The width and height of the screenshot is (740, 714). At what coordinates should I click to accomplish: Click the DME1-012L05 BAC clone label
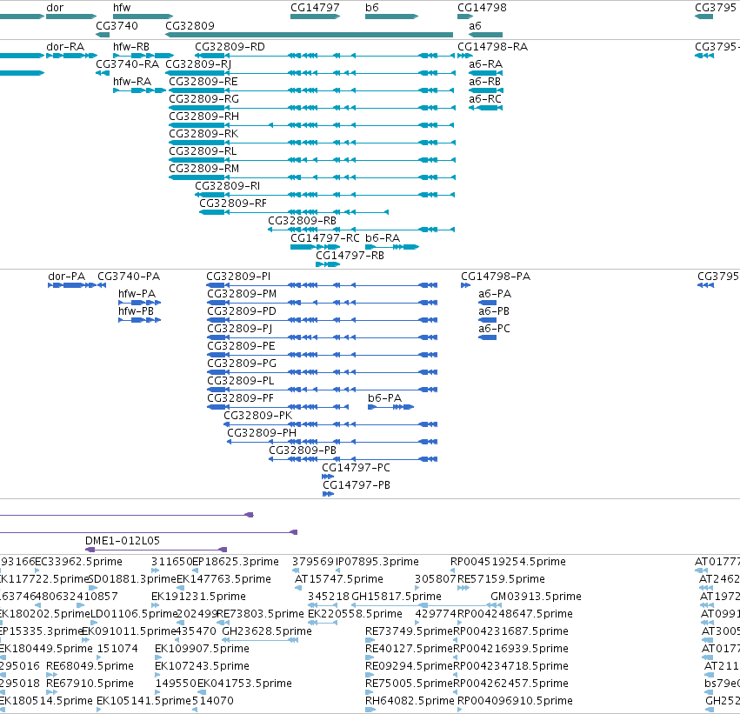point(123,541)
